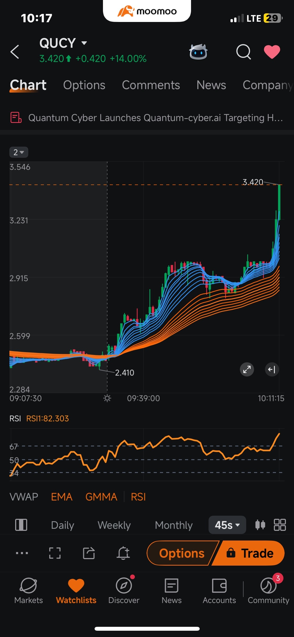Open split panel layout icon

tap(21, 525)
